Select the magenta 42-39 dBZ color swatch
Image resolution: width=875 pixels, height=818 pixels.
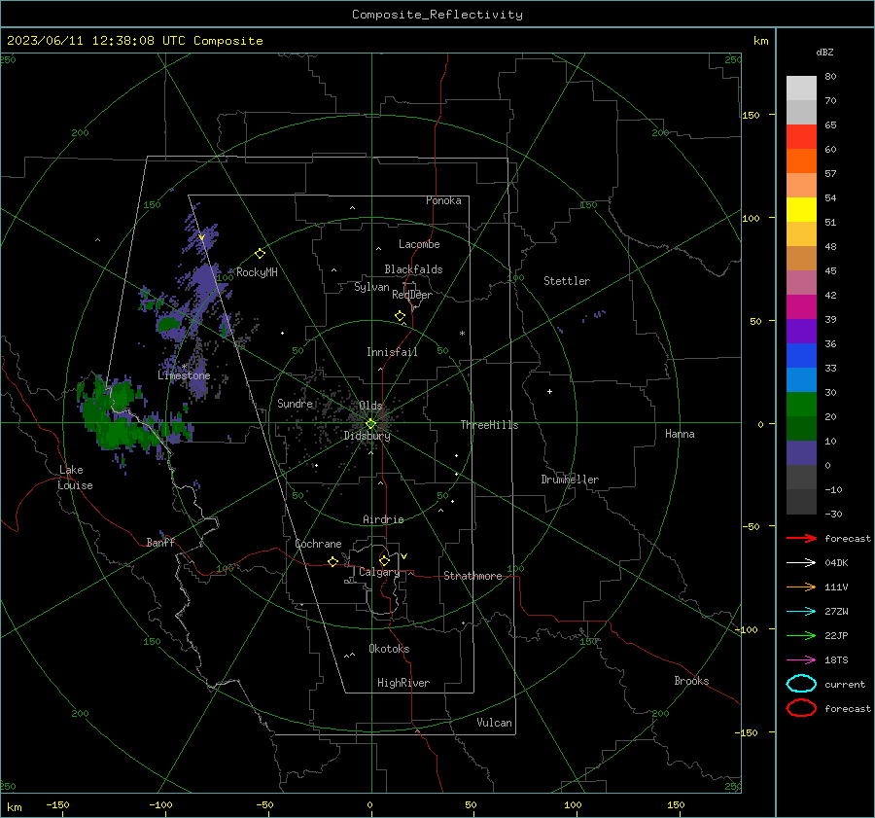801,307
